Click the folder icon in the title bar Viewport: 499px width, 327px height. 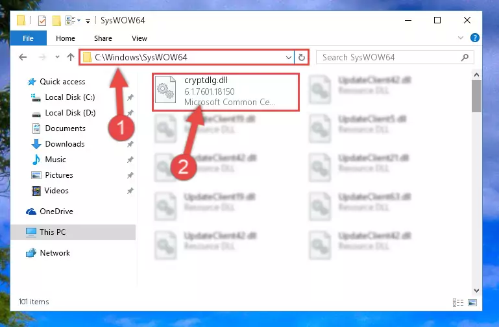tap(21, 20)
